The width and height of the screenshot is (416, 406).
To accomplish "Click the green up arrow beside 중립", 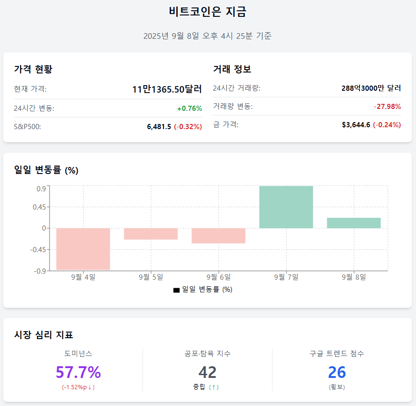I will point(214,387).
